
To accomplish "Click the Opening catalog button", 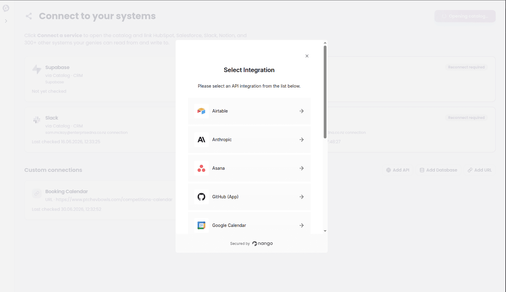I will pyautogui.click(x=465, y=16).
